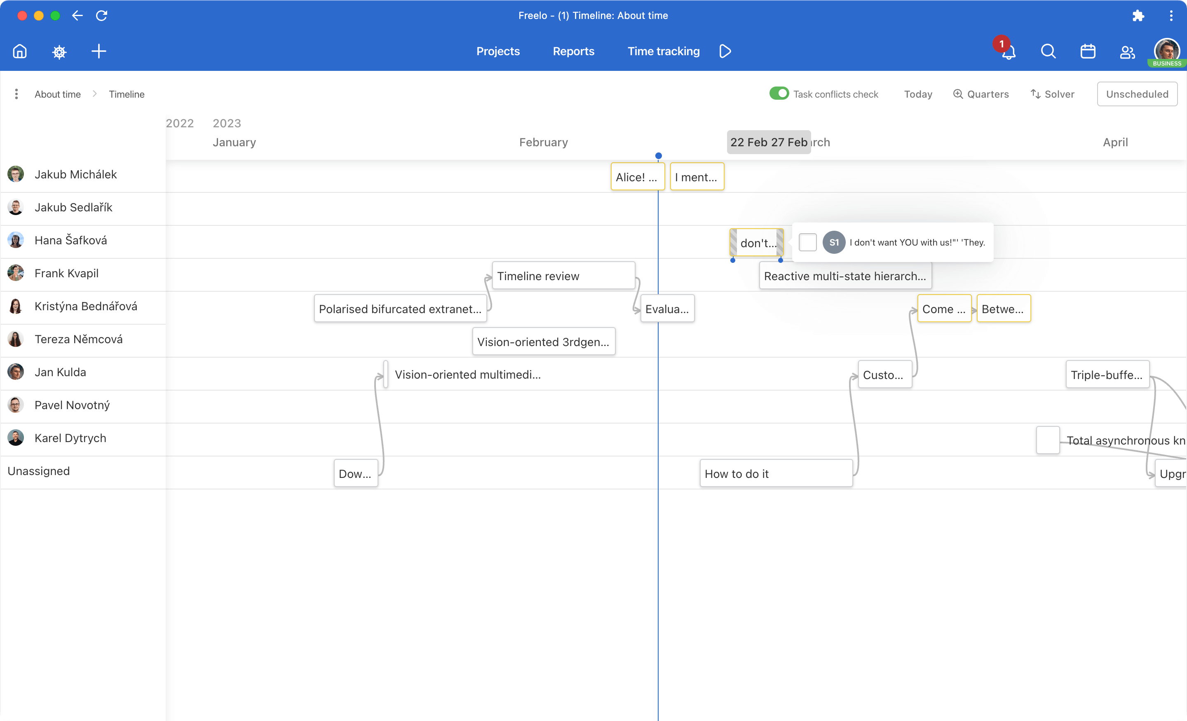Click the home icon in the blue navbar
Viewport: 1187px width, 721px height.
coord(19,51)
